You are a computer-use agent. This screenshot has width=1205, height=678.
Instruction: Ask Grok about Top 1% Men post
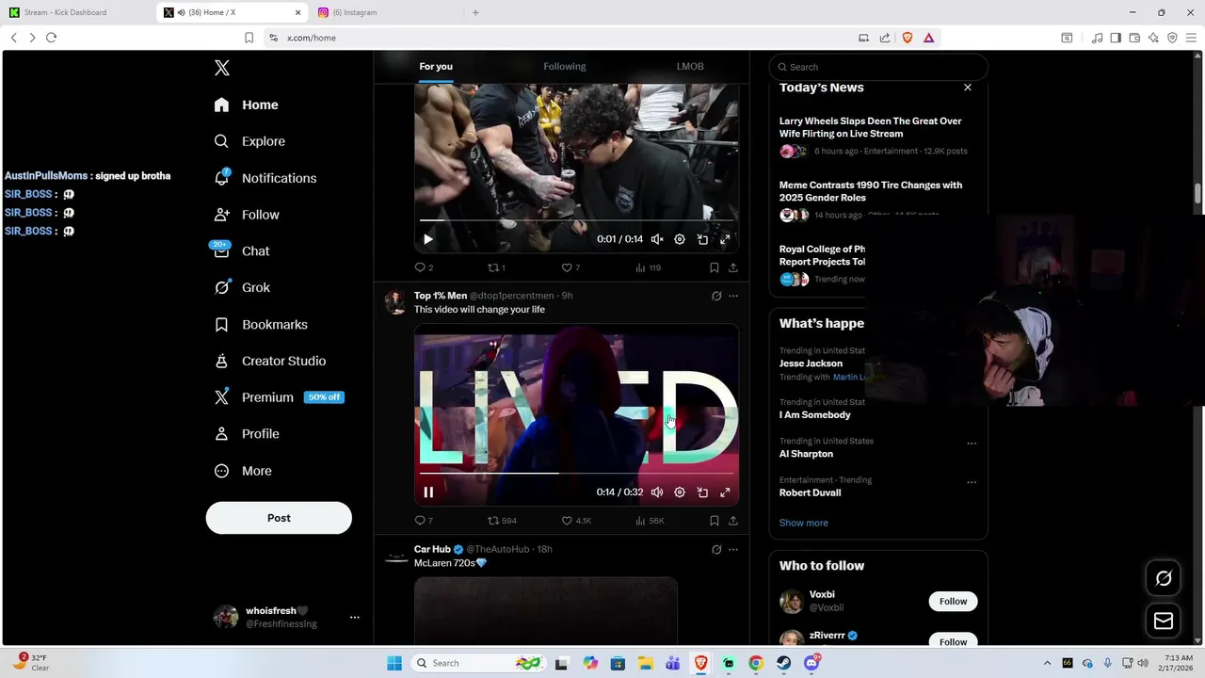tap(716, 296)
